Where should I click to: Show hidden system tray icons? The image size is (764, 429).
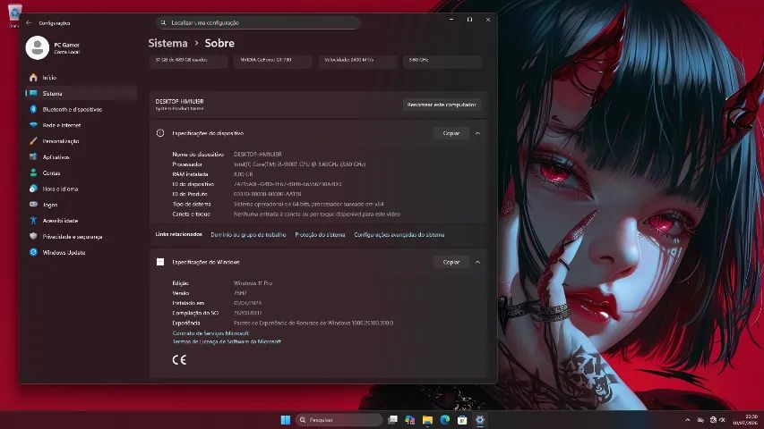(x=688, y=420)
